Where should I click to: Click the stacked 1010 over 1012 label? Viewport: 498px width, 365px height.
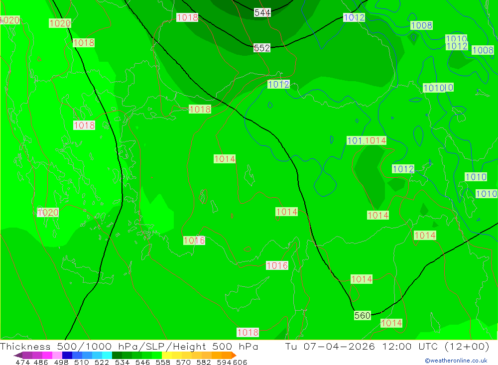point(456,42)
